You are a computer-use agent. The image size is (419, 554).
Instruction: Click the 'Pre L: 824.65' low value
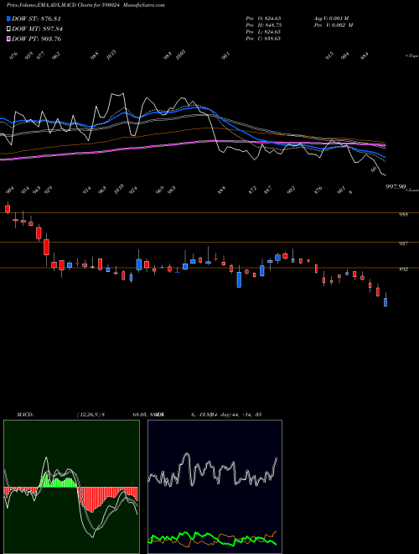(263, 32)
